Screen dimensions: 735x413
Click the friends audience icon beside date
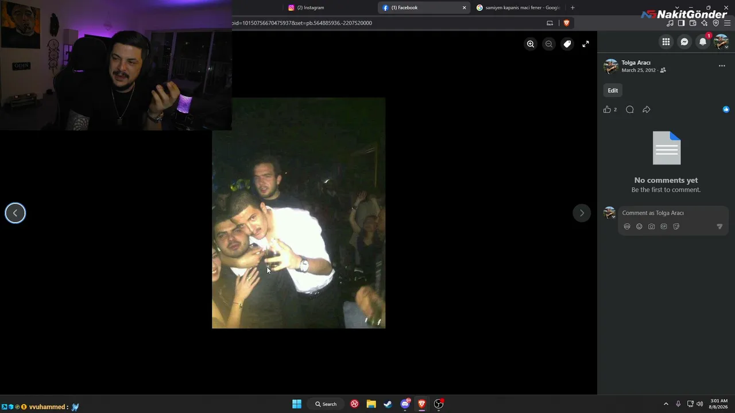click(x=663, y=70)
